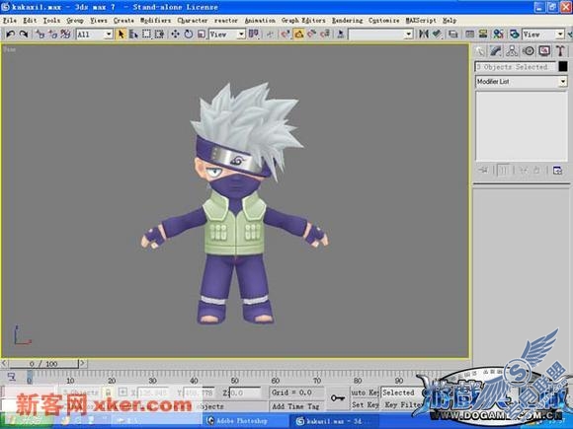Click frame 50 on the track bar
Screen dimensions: 573x429
coord(234,380)
